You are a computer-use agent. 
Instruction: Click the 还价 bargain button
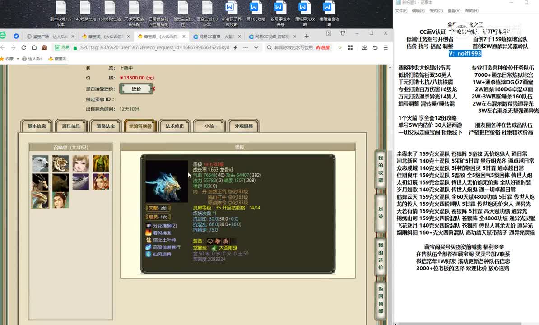[136, 89]
